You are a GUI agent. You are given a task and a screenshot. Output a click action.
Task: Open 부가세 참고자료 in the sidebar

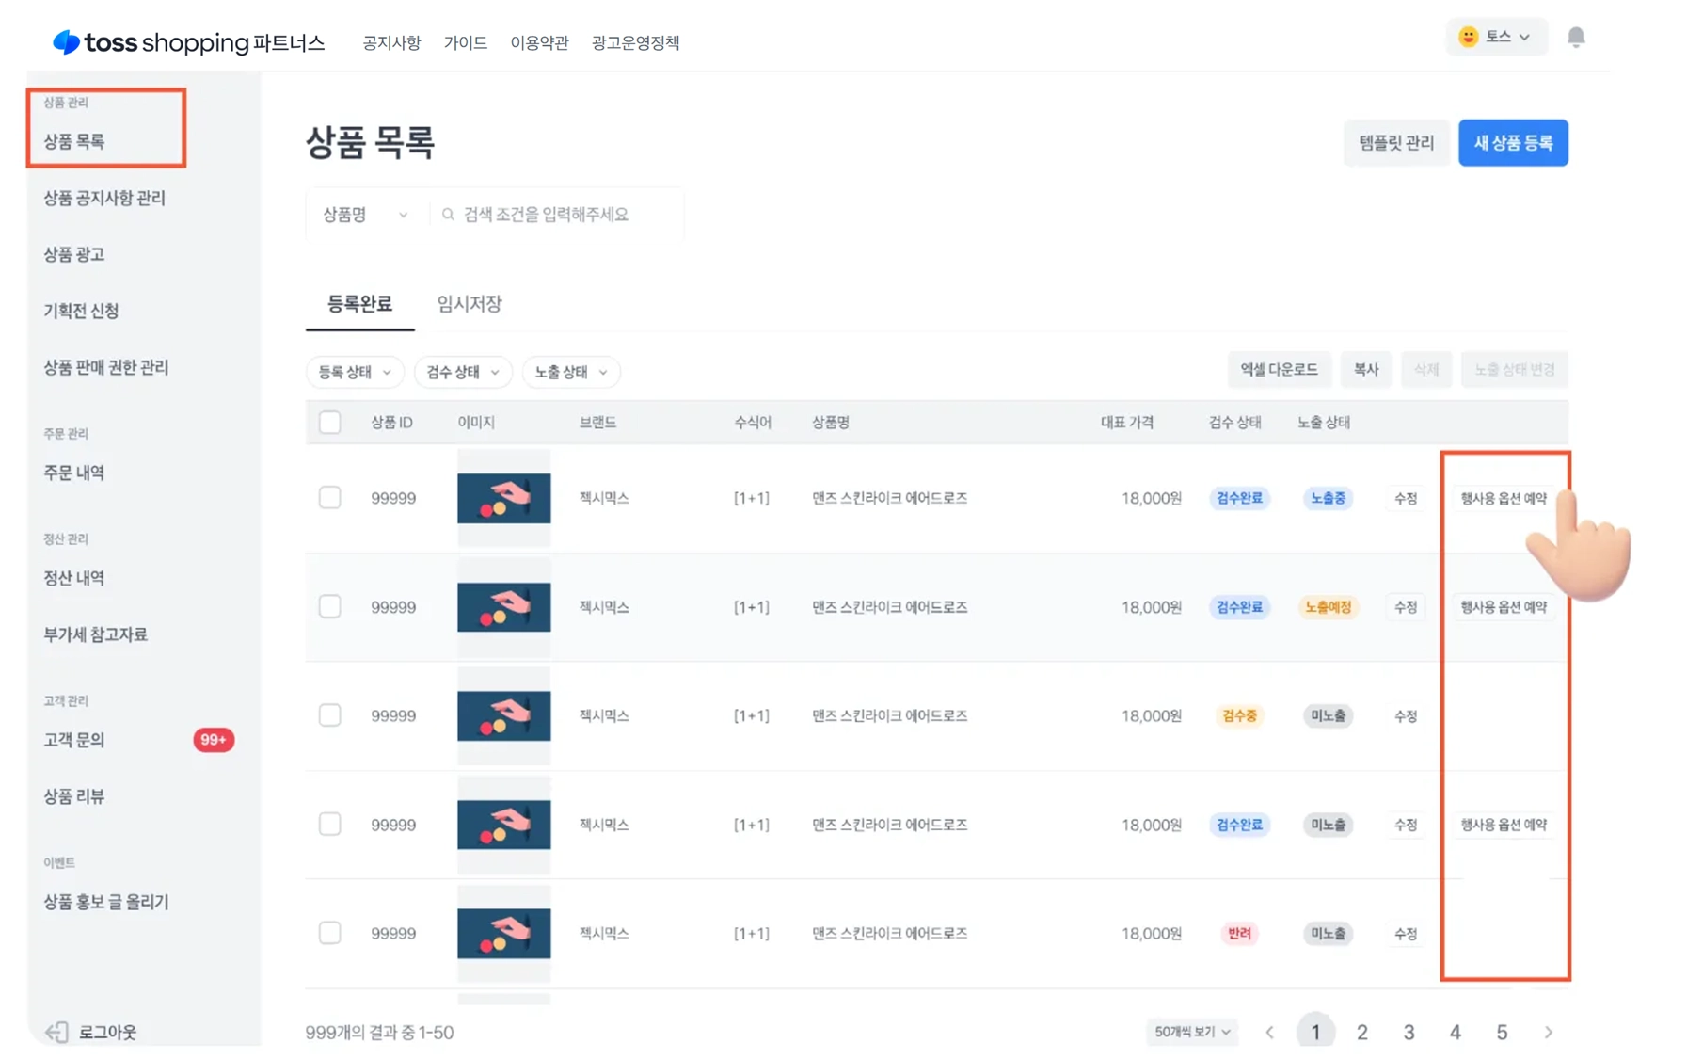coord(95,634)
